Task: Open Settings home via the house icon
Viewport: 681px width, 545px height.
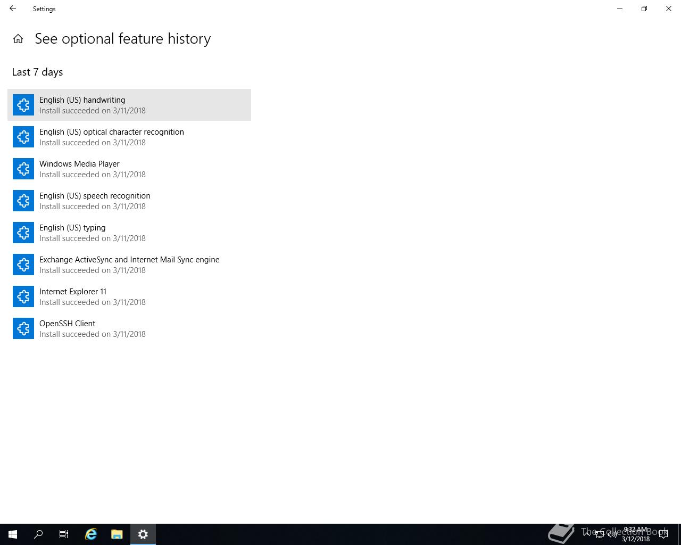Action: [x=18, y=39]
